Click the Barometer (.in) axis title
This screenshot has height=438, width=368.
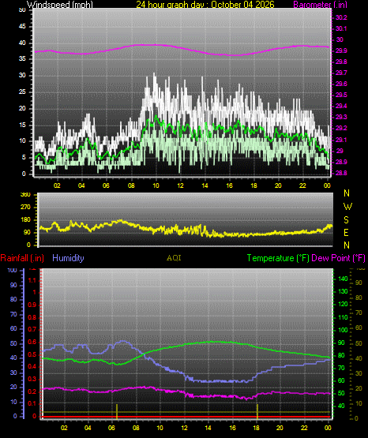(320, 5)
